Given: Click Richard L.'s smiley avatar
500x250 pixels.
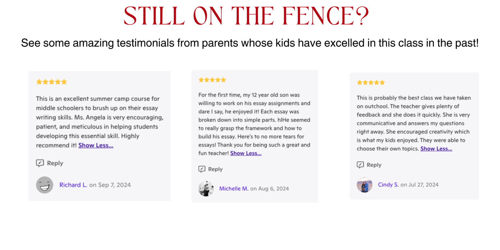Looking at the screenshot, I should [45, 185].
